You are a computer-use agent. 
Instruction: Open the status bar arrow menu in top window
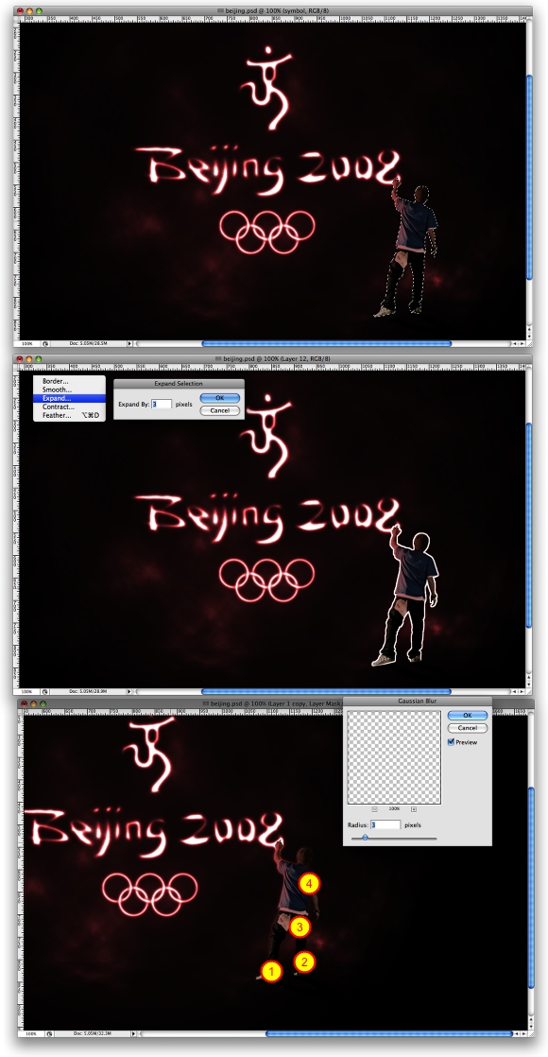point(130,344)
